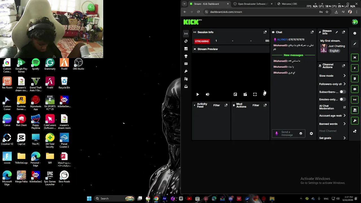The height and width of the screenshot is (203, 361).
Task: Toggle the channel actions widget in right rail
Action: [355, 110]
